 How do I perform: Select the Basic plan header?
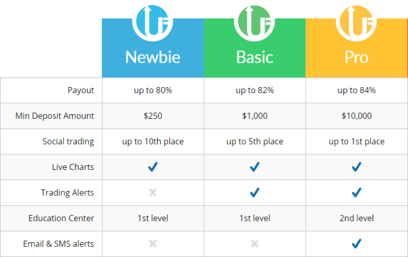(255, 48)
